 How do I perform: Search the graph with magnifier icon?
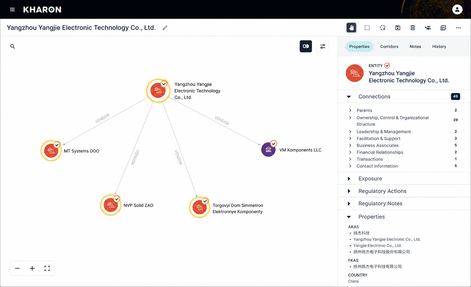pyautogui.click(x=13, y=46)
